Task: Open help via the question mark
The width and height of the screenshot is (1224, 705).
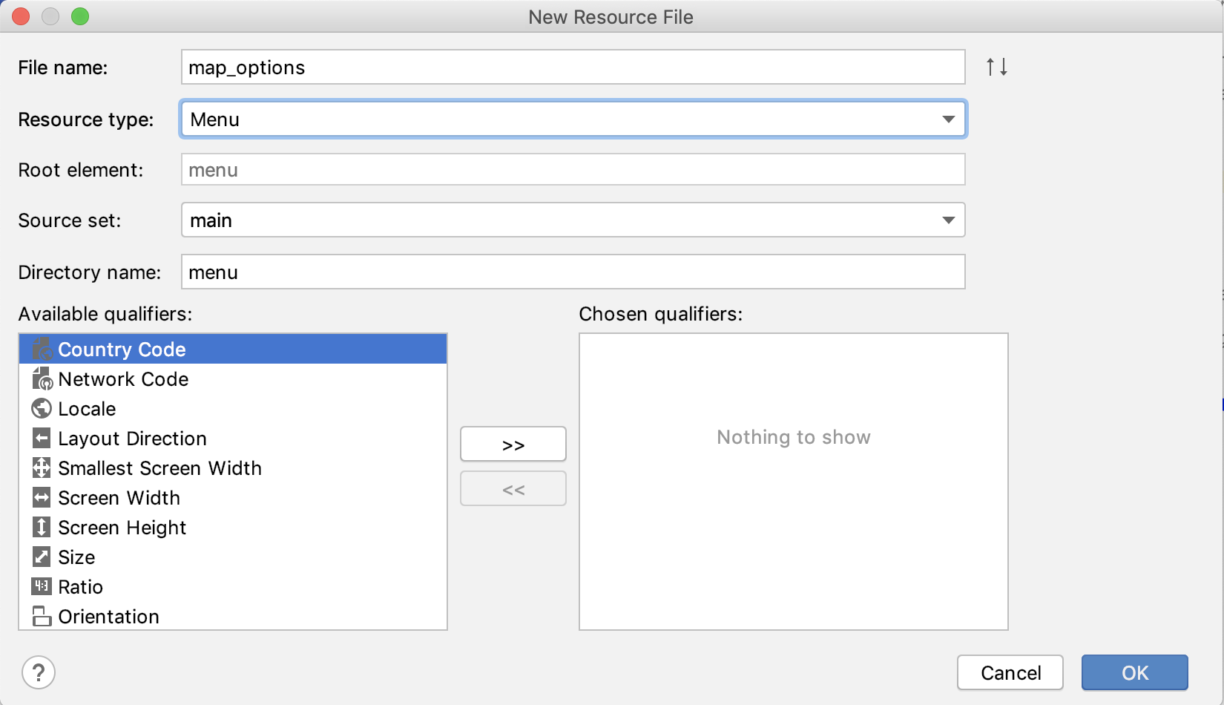Action: 39,672
